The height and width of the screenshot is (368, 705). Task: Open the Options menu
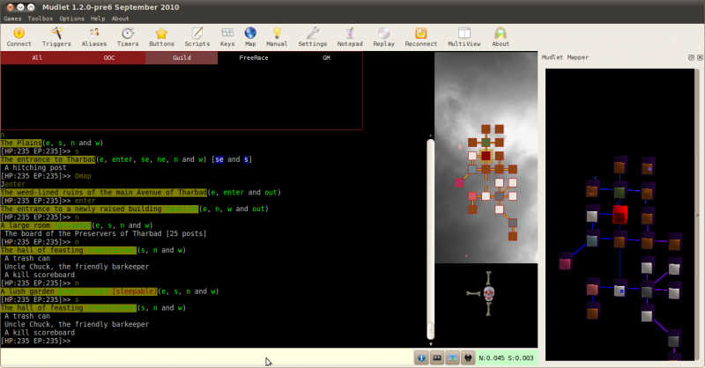71,18
